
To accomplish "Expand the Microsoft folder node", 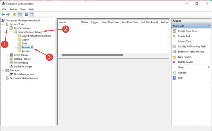I will [x=15, y=47].
